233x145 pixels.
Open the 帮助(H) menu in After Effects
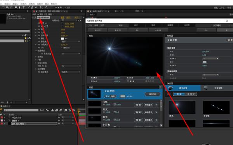[x=54, y=4]
